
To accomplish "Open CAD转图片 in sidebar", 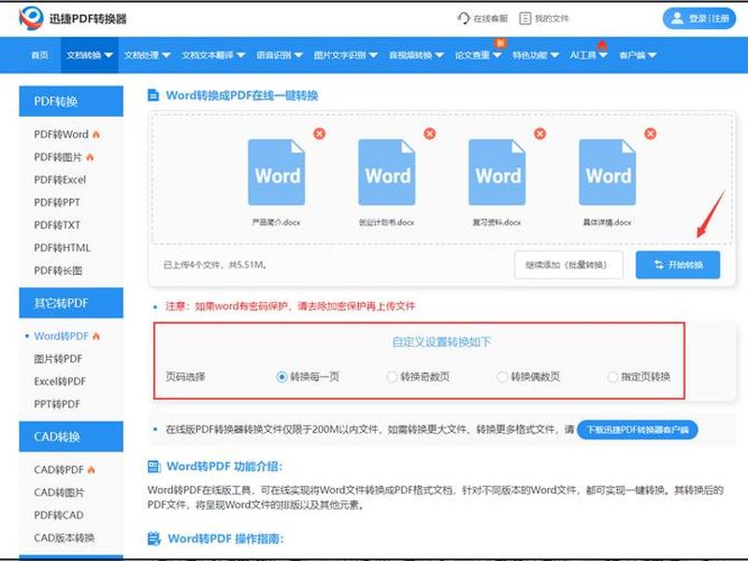I will [x=59, y=493].
